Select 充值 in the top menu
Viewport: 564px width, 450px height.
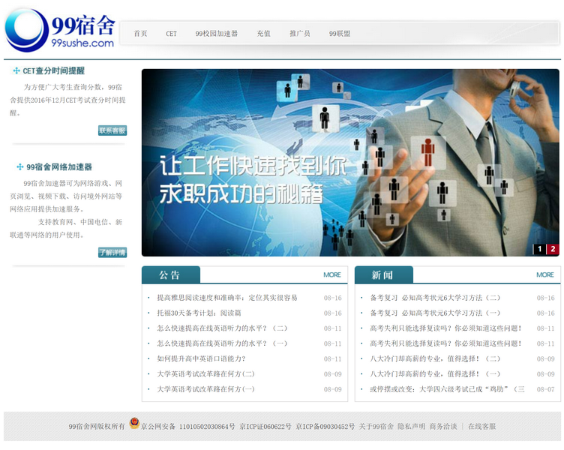point(263,34)
